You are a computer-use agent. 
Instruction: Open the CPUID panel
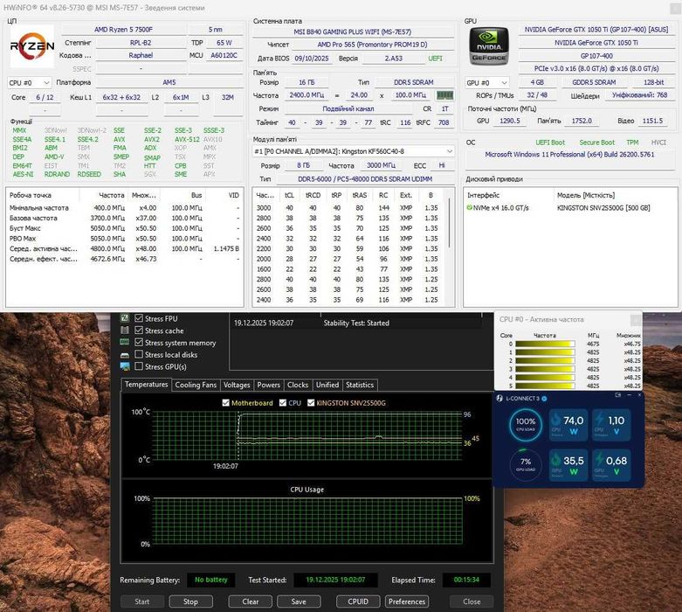pyautogui.click(x=358, y=602)
